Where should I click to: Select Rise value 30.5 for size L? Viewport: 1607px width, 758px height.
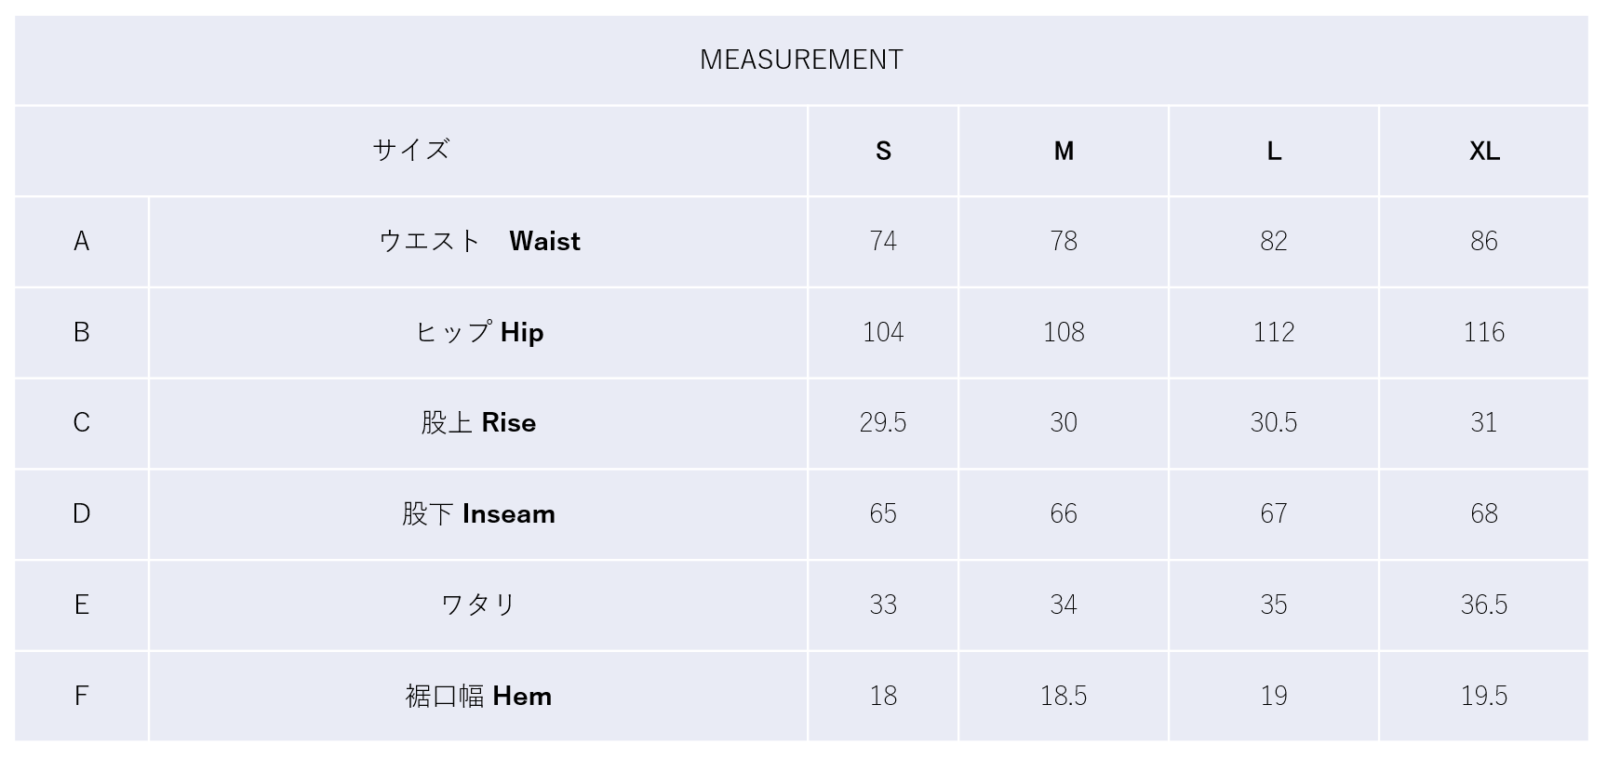point(1274,422)
